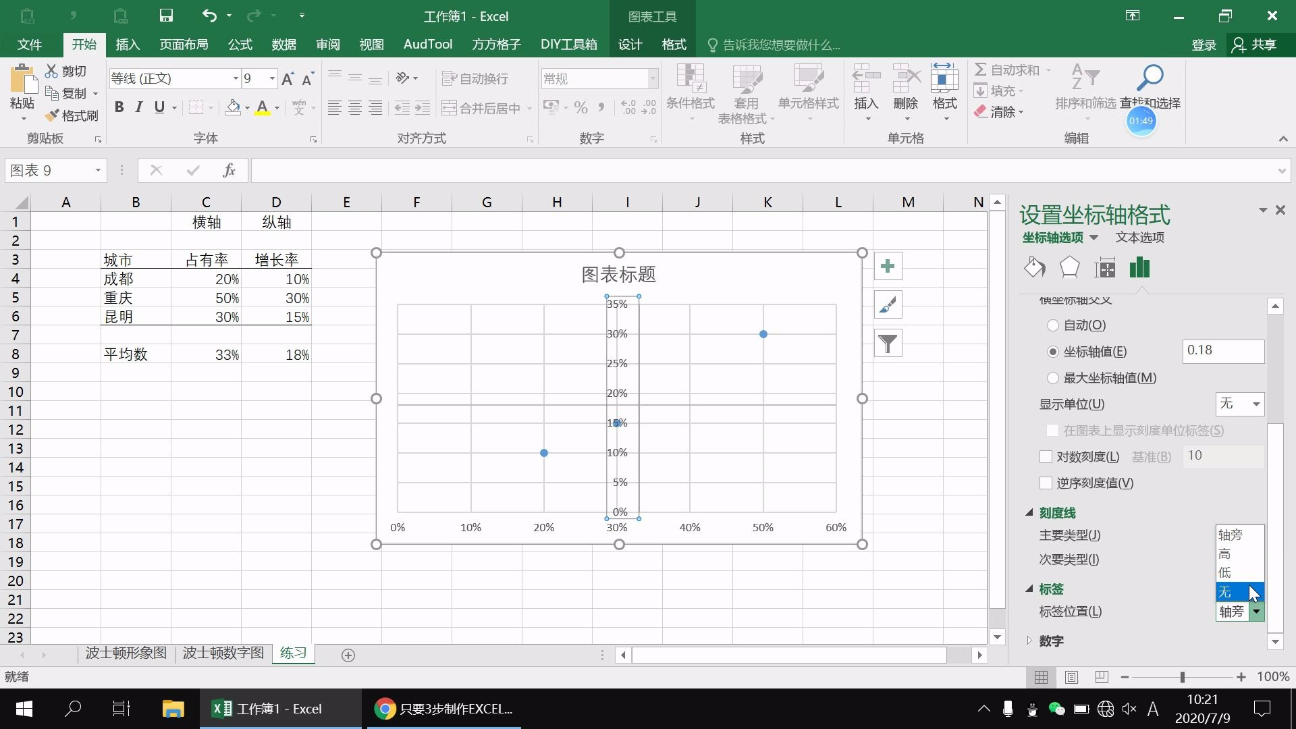Add a new sheet with plus button
This screenshot has width=1296, height=729.
click(x=348, y=655)
